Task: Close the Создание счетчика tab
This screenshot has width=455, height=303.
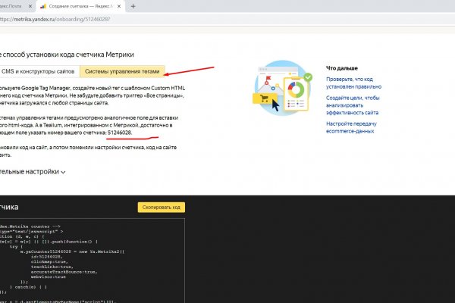Action: 118,6
